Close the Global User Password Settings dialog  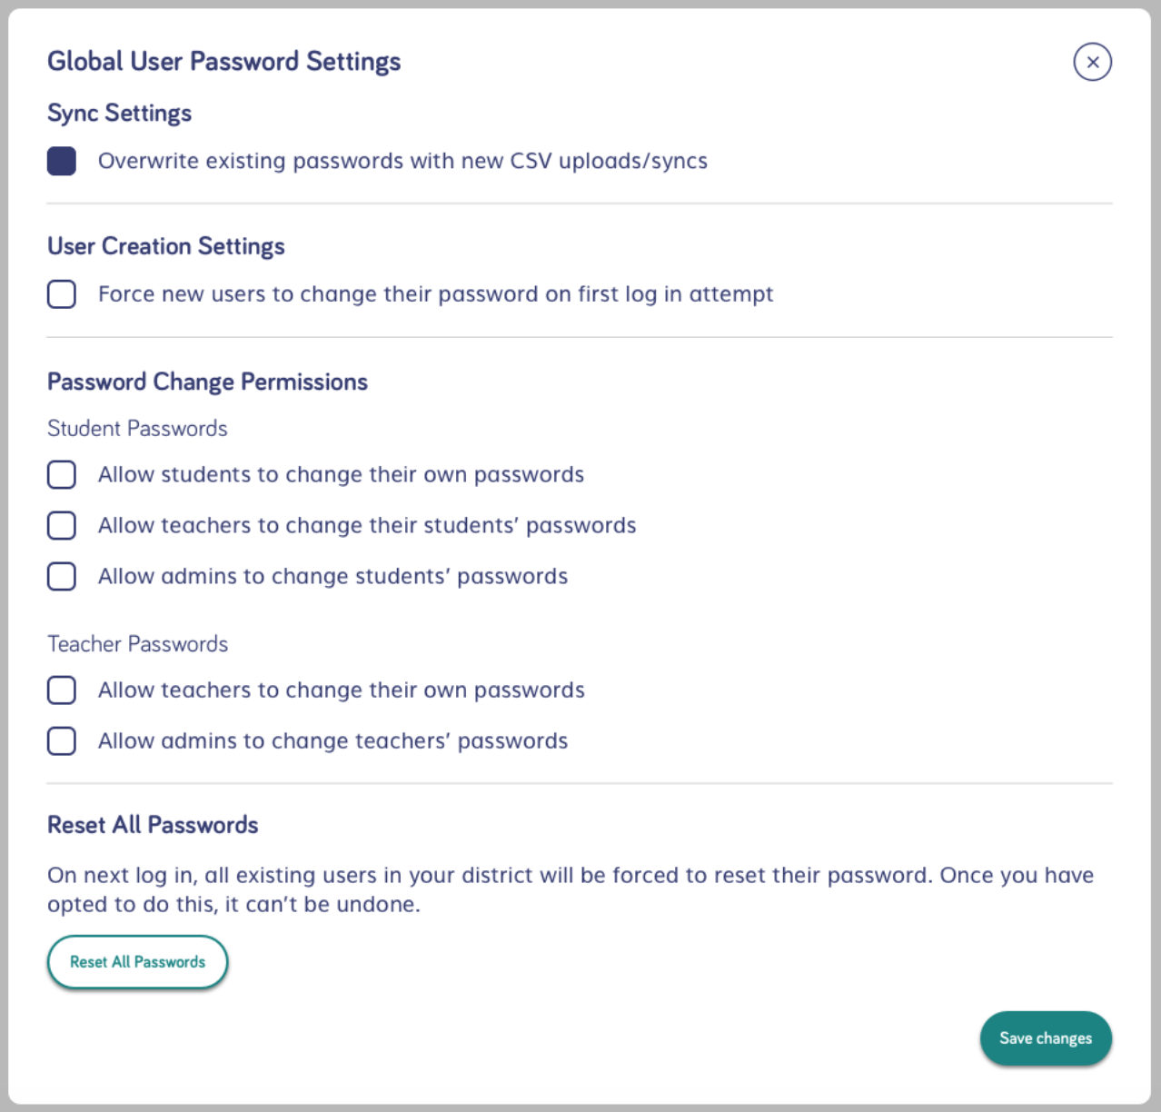1092,62
